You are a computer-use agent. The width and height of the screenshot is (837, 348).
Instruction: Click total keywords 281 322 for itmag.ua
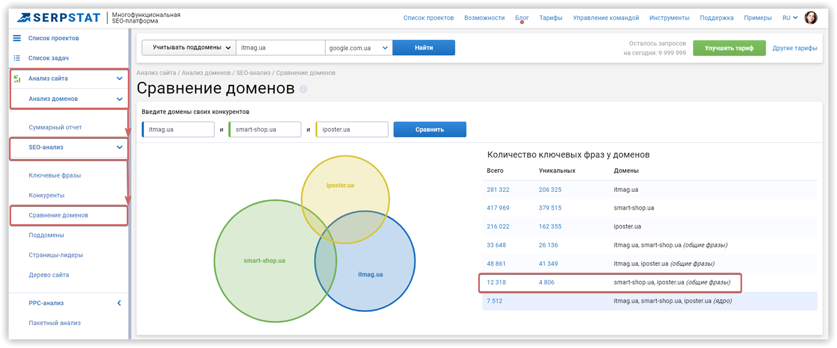click(x=498, y=190)
